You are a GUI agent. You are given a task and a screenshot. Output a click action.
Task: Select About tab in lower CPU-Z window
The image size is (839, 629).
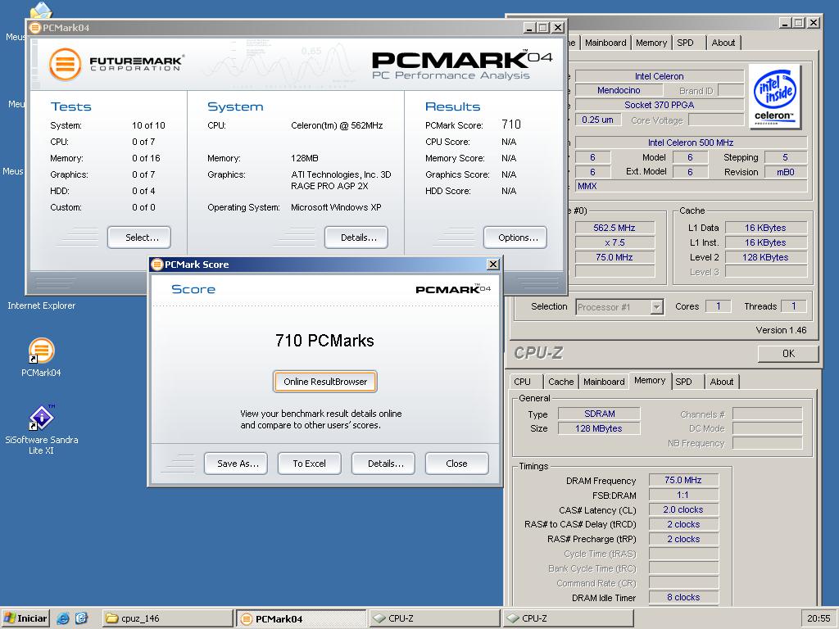click(722, 382)
